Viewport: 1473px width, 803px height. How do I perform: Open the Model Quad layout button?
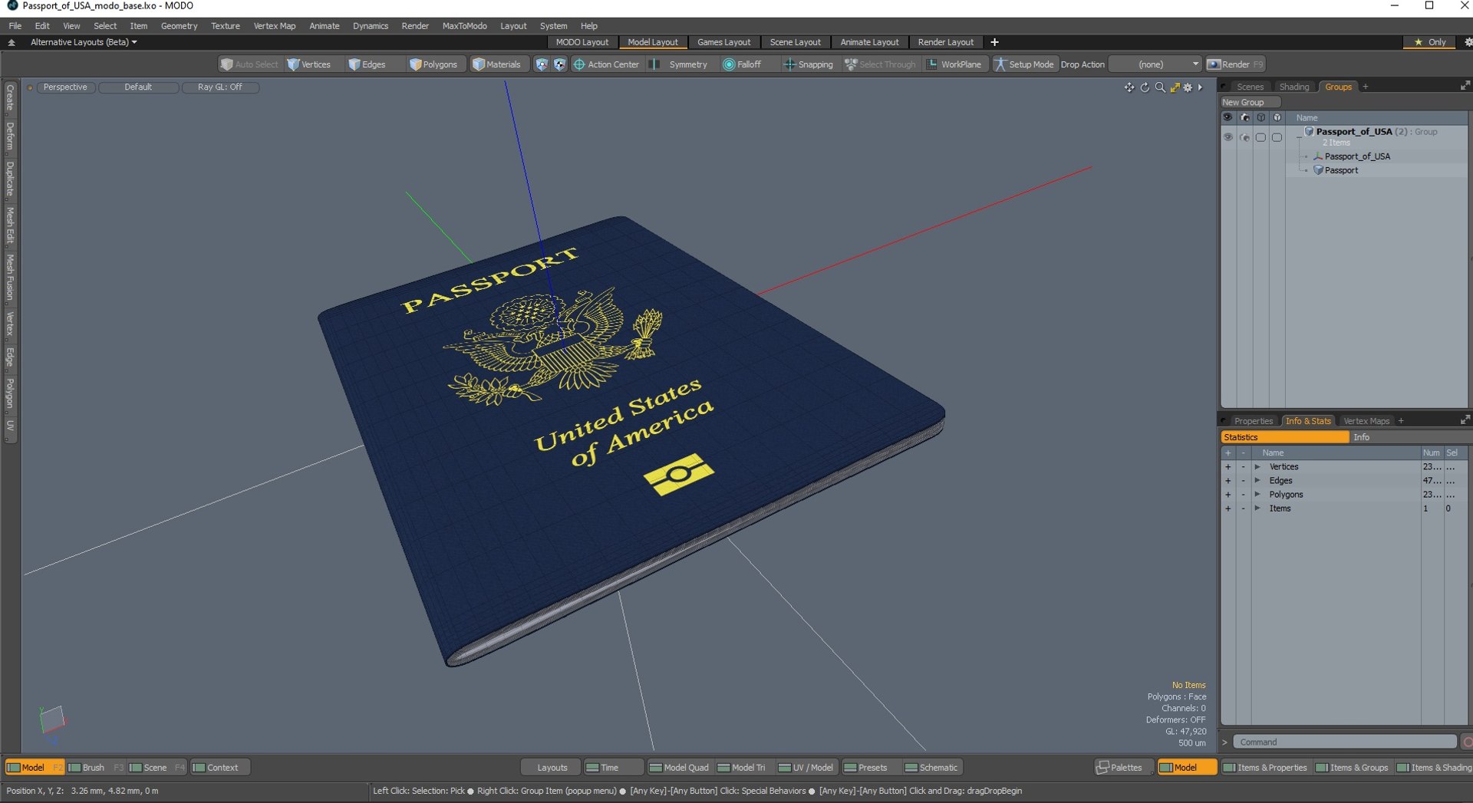[x=679, y=768]
